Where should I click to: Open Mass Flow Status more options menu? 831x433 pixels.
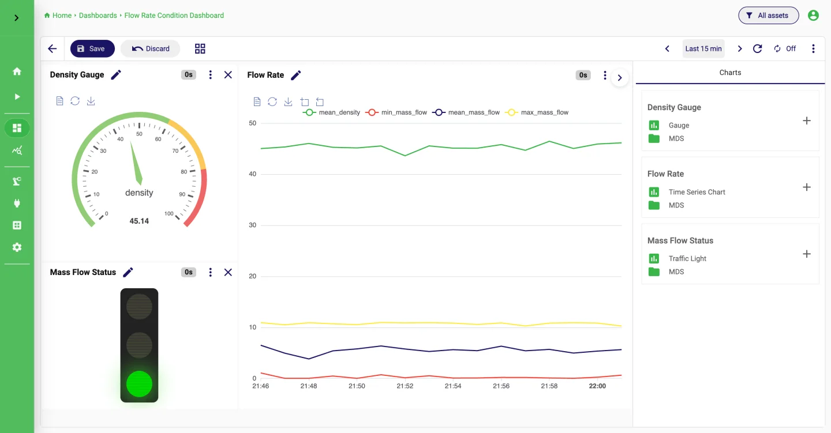point(211,272)
